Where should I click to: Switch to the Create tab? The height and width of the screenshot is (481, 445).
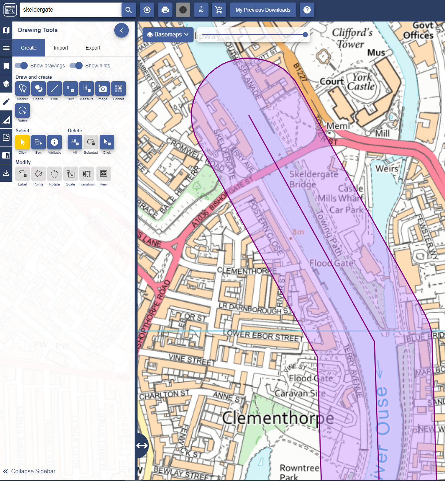[28, 48]
